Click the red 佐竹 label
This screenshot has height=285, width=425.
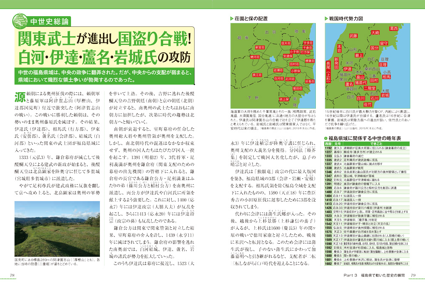click(x=368, y=104)
